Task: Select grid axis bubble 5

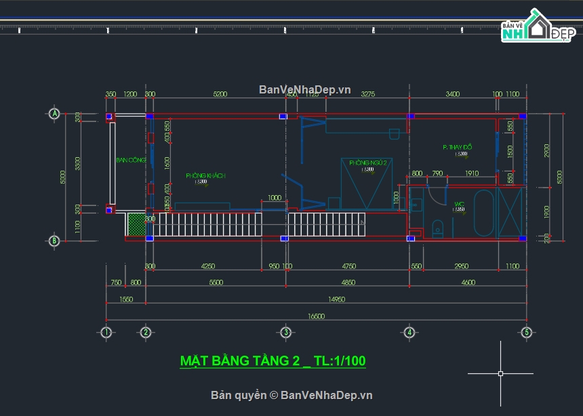Action: pos(525,332)
